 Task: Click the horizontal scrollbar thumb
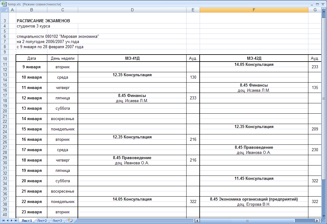pyautogui.click(x=247, y=221)
